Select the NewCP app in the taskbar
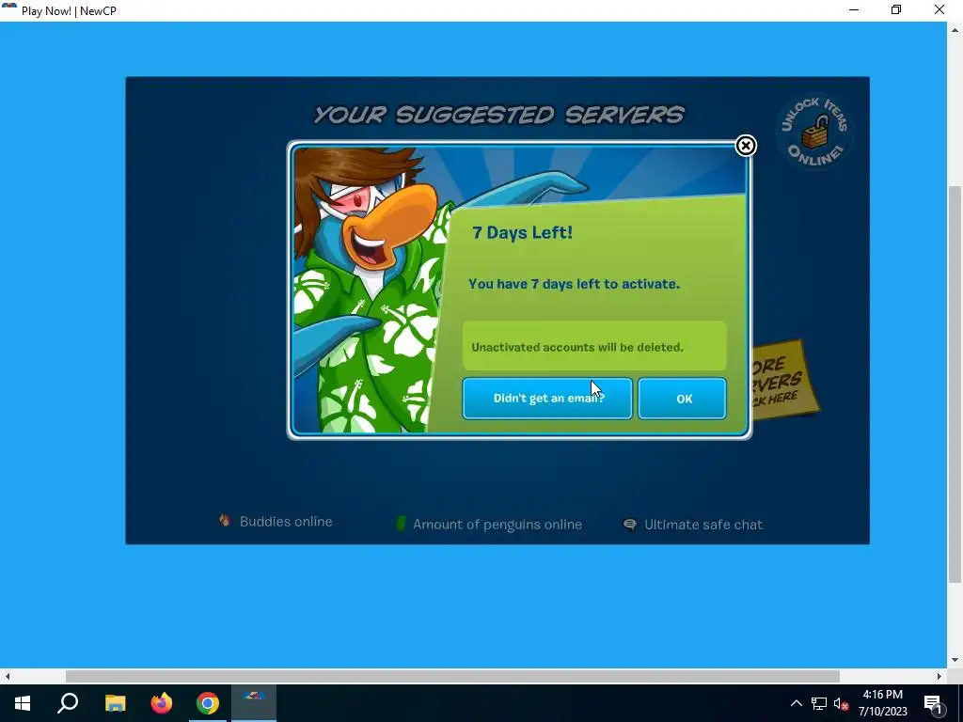 click(254, 703)
